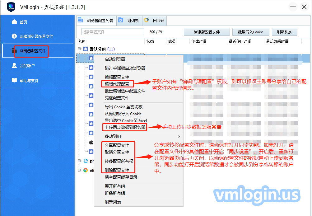Click the plus icon for new browser profile
312x216 pixels.
point(14,36)
